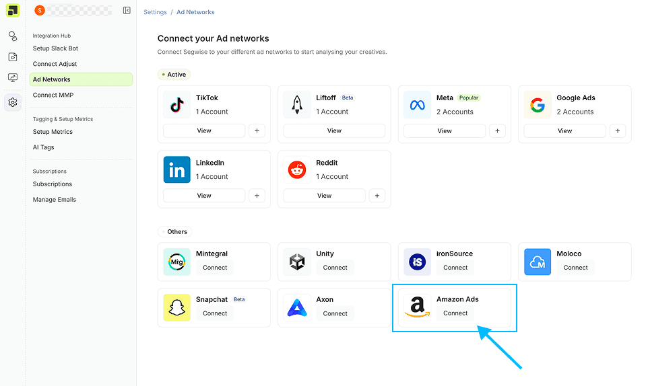The height and width of the screenshot is (386, 648).
Task: Open the first left-rail navigation icon with circles
Action: 13,36
